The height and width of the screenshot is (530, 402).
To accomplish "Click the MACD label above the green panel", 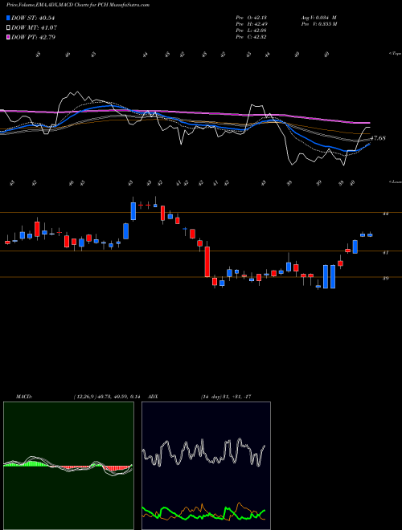I will tap(23, 397).
